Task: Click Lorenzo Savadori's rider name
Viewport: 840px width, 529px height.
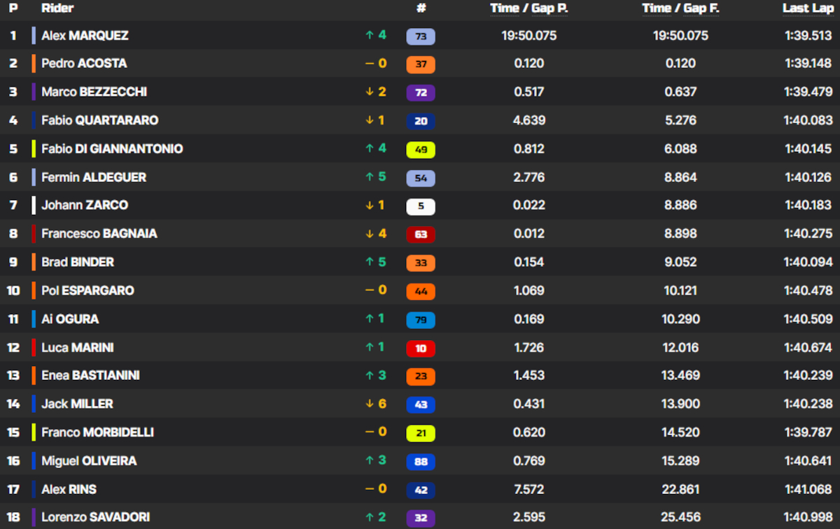Action: [95, 518]
